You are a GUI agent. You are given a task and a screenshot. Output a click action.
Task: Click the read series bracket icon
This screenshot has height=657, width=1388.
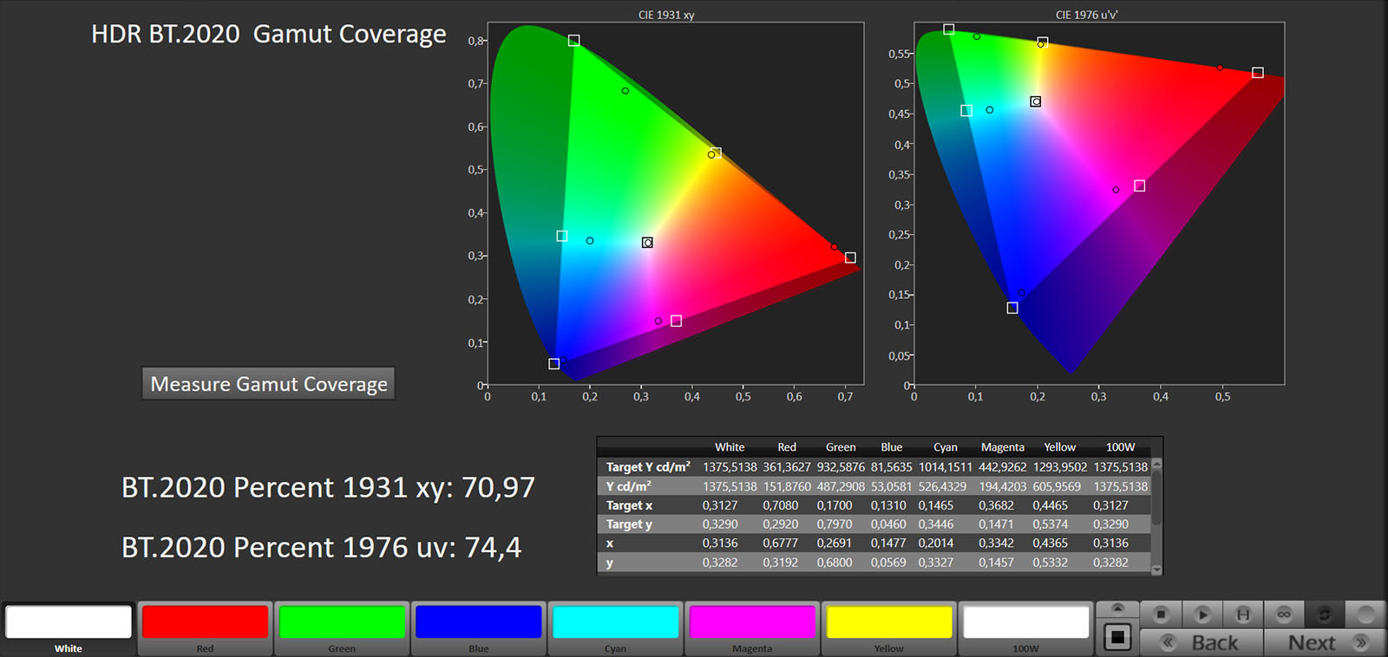point(1243,614)
